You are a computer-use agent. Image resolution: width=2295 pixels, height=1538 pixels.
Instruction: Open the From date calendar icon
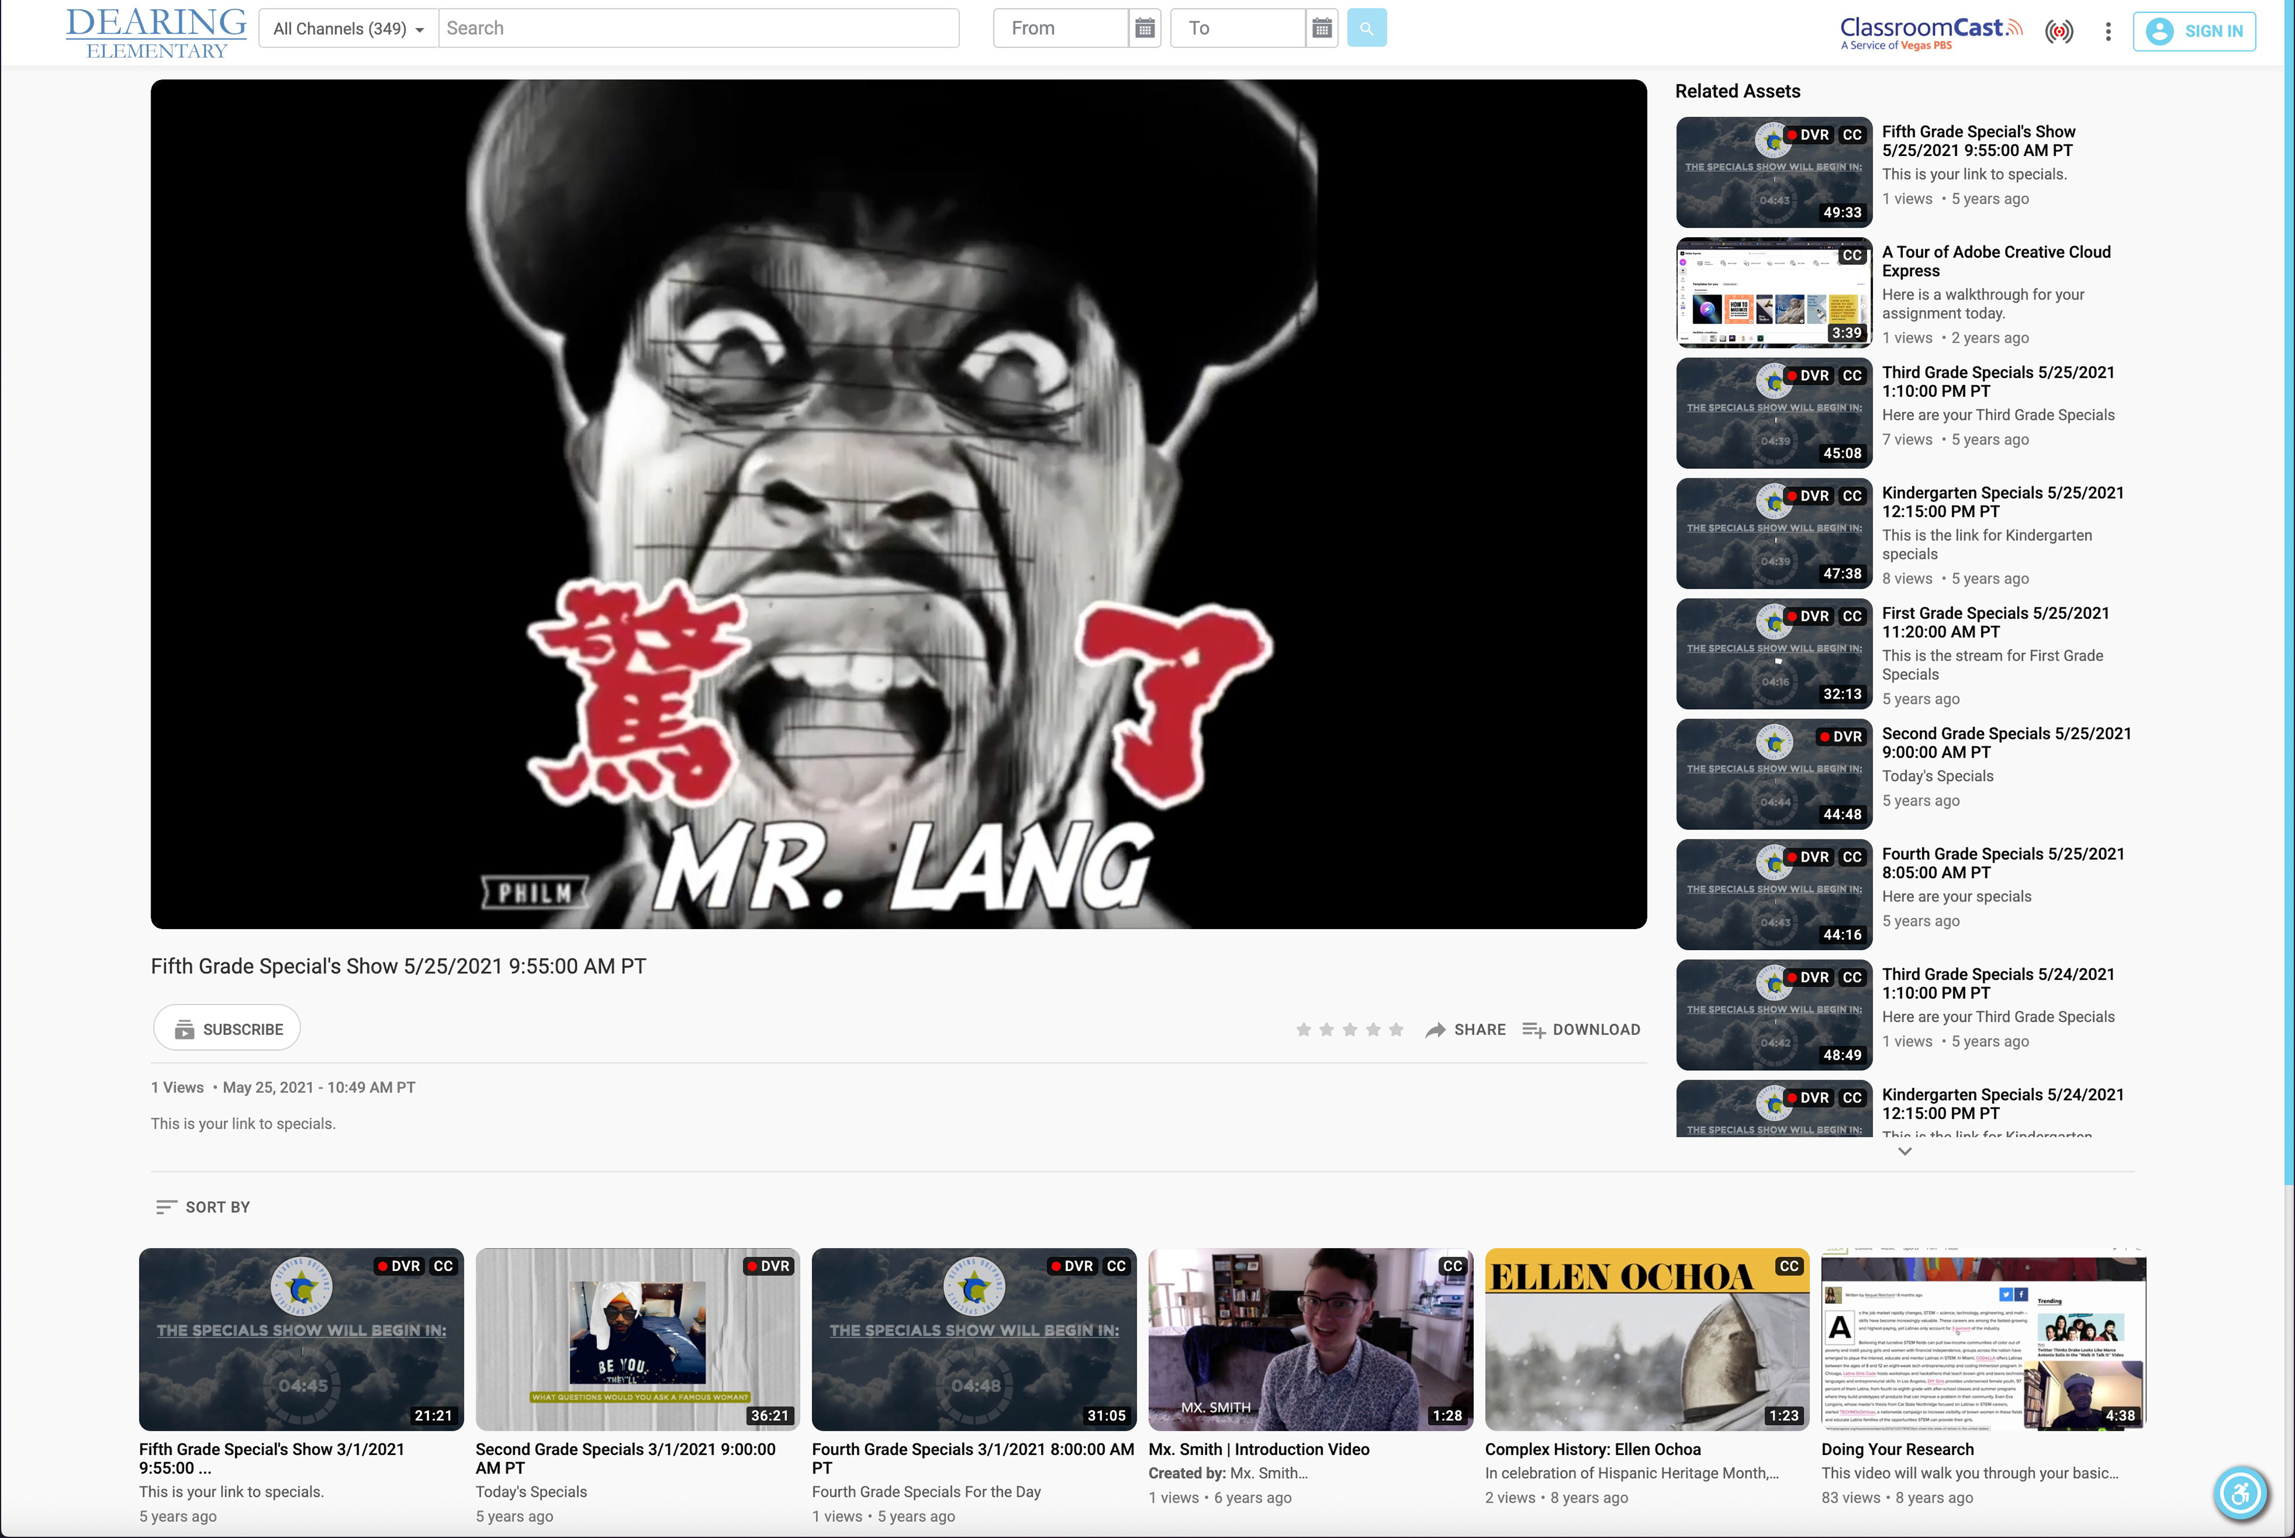(1144, 29)
